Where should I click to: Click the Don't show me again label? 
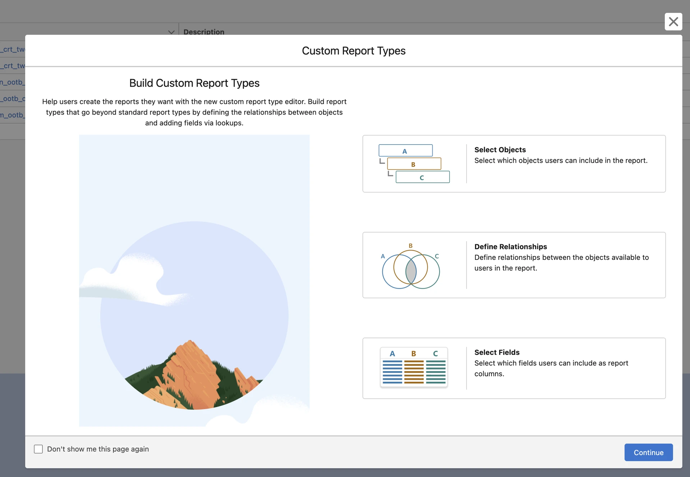tap(98, 449)
